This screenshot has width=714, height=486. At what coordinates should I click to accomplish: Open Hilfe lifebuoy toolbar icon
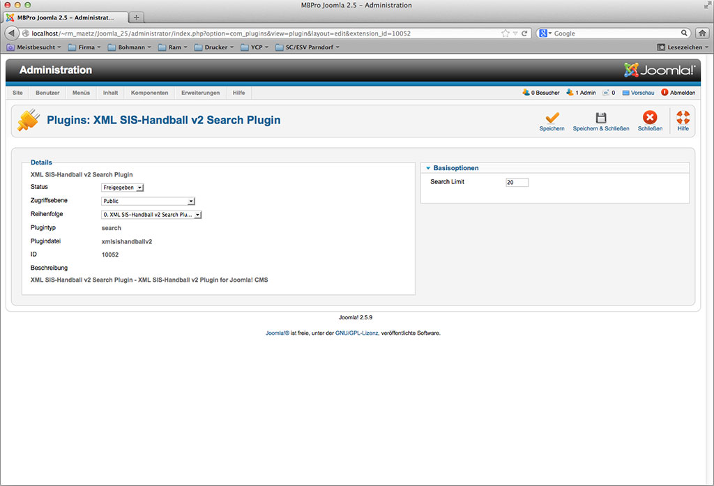click(x=683, y=118)
